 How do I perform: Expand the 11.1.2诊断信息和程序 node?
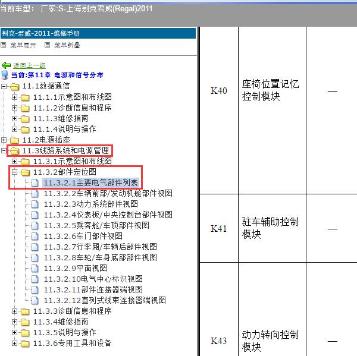14,108
